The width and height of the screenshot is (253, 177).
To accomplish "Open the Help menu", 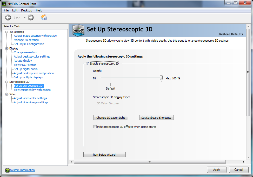I will pos(39,10).
